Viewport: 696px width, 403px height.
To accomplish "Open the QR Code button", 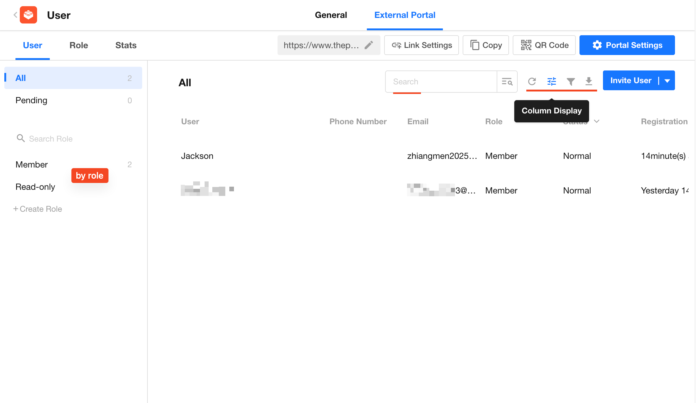I will (x=544, y=45).
